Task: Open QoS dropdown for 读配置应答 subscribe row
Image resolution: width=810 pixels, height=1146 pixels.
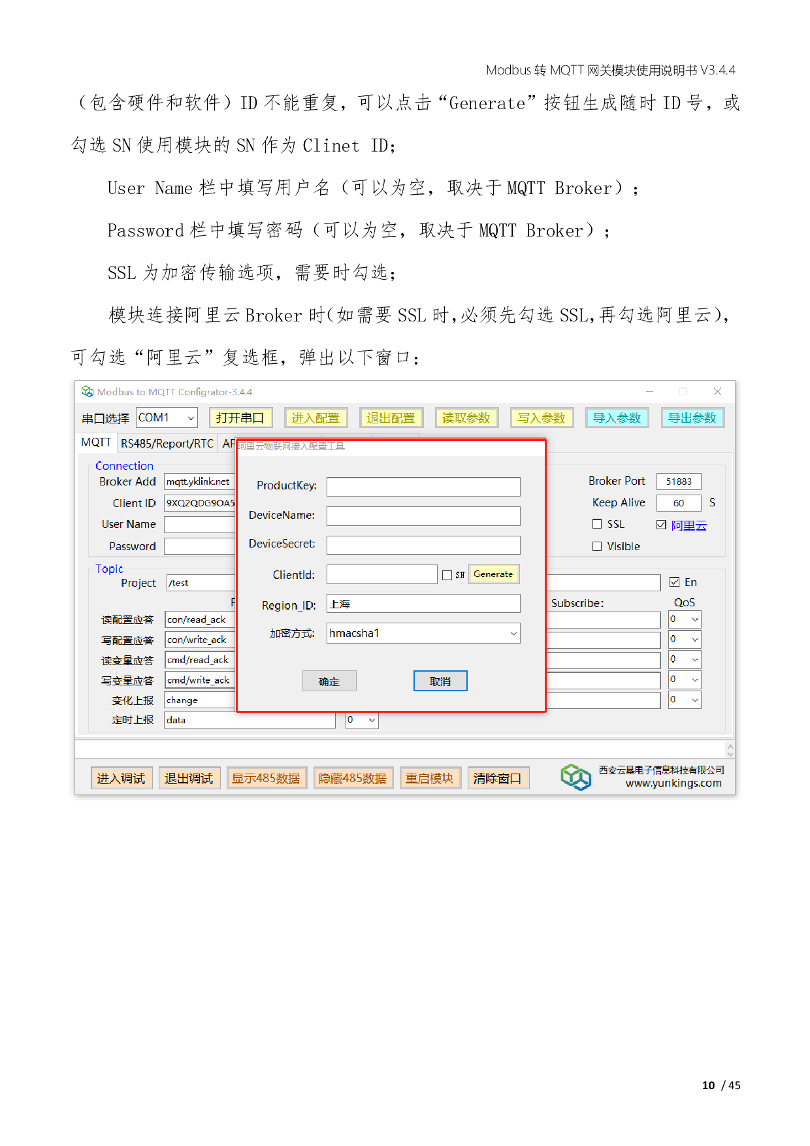Action: (x=685, y=619)
